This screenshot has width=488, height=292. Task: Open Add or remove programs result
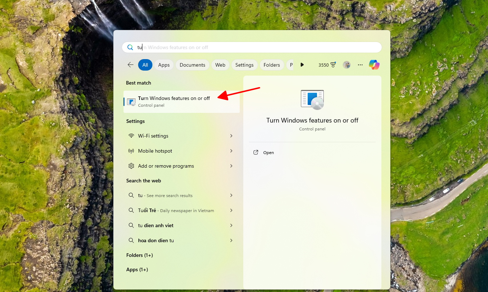pyautogui.click(x=181, y=166)
